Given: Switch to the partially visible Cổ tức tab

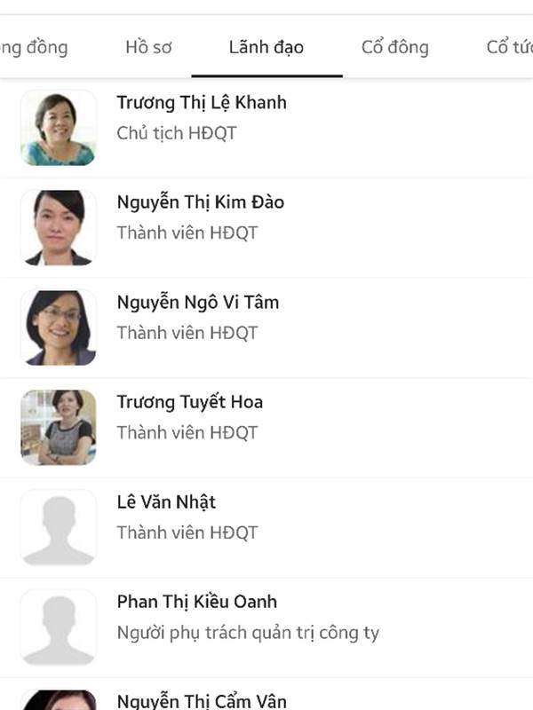Looking at the screenshot, I should 509,47.
